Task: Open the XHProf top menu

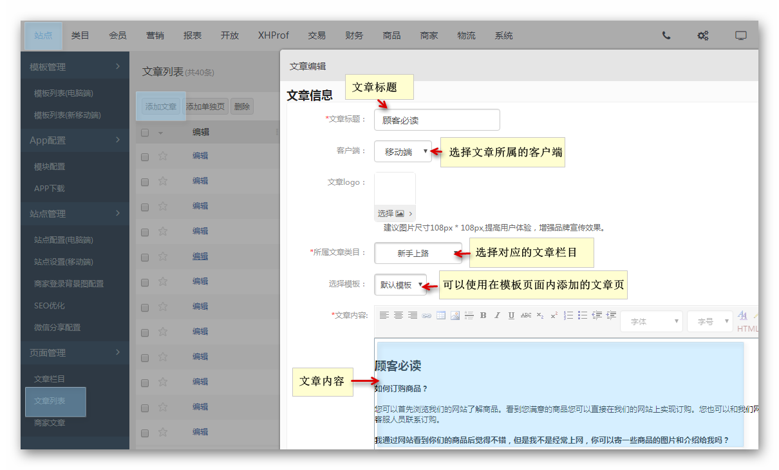Action: click(x=274, y=35)
